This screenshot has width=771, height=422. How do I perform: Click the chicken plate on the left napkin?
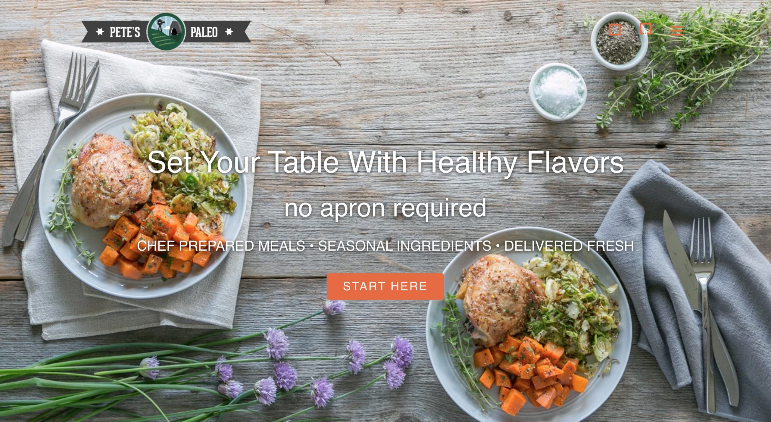point(142,196)
